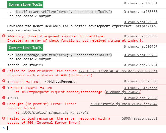Open 0.chunk.js:325885 link in 'Error: request failed' row
The height and width of the screenshot is (133, 166).
pyautogui.click(x=141, y=88)
